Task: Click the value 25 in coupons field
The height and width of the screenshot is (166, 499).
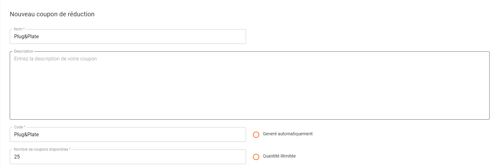Action: [x=17, y=157]
